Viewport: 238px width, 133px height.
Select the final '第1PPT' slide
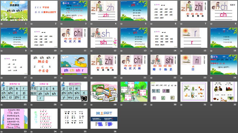(104, 119)
